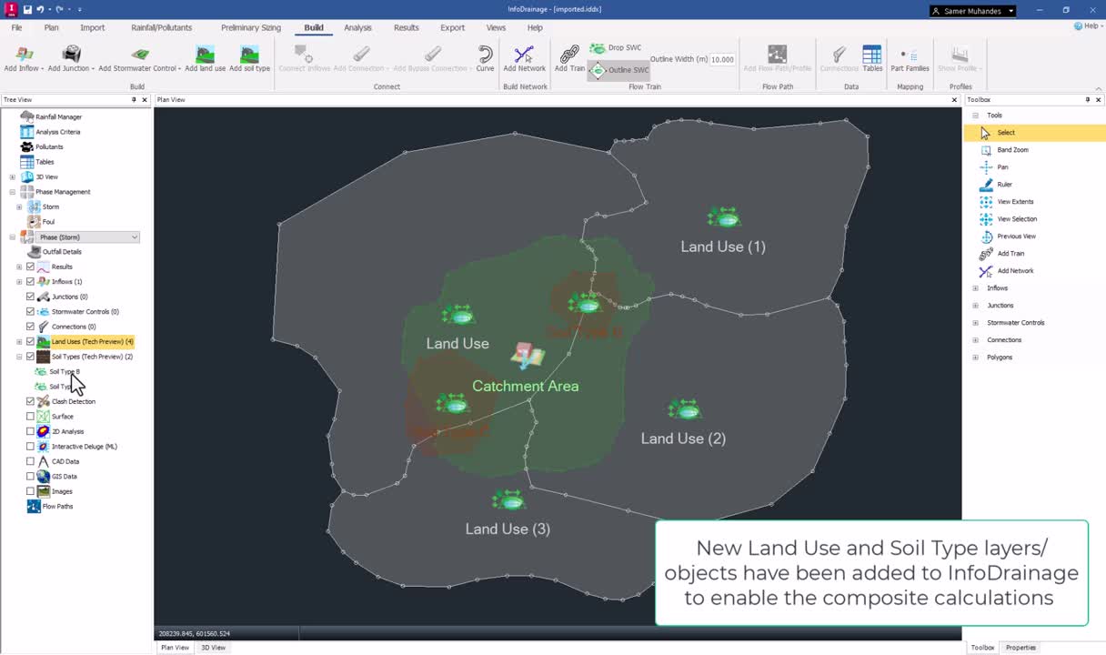Switch to the Rainfall/Pollutants ribbon tab
Screen dimensions: 1106x655
(x=161, y=27)
